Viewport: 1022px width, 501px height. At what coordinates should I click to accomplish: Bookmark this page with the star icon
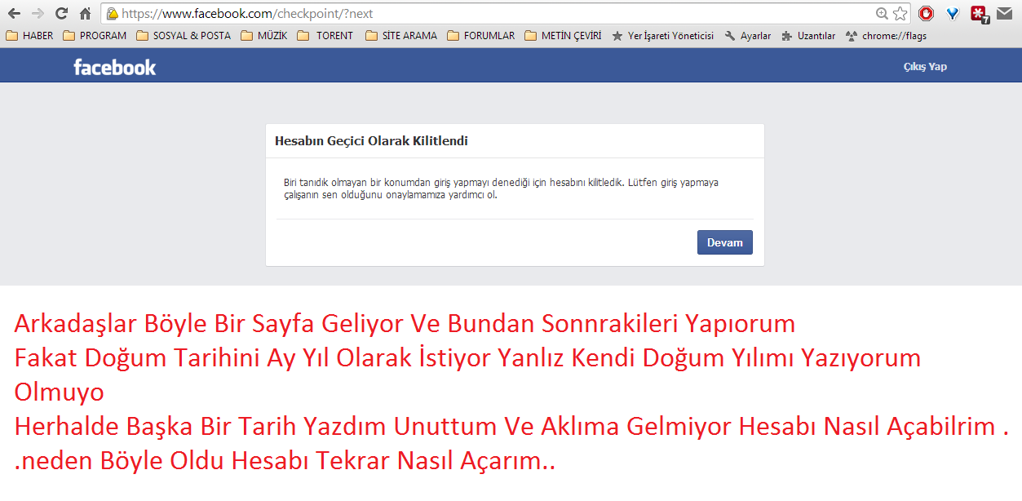900,14
